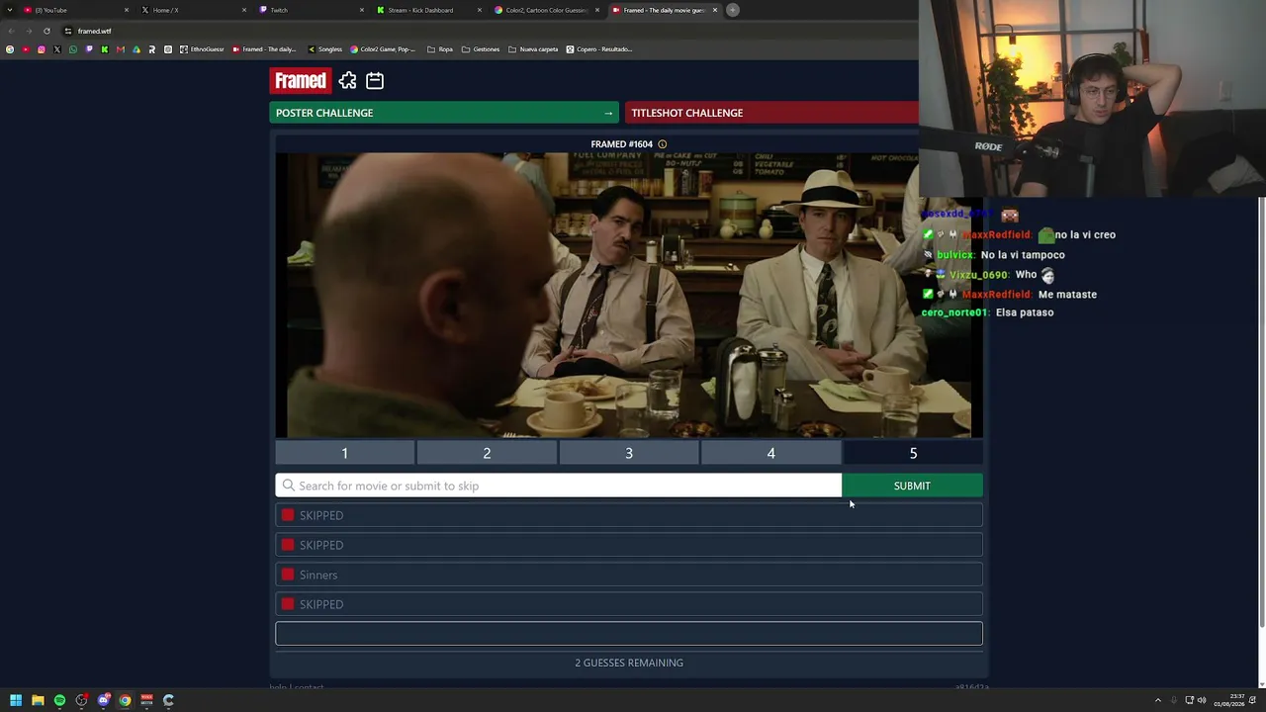Viewport: 1266px width, 712px height.
Task: Open the WhatsApp bookmark icon
Action: (73, 49)
